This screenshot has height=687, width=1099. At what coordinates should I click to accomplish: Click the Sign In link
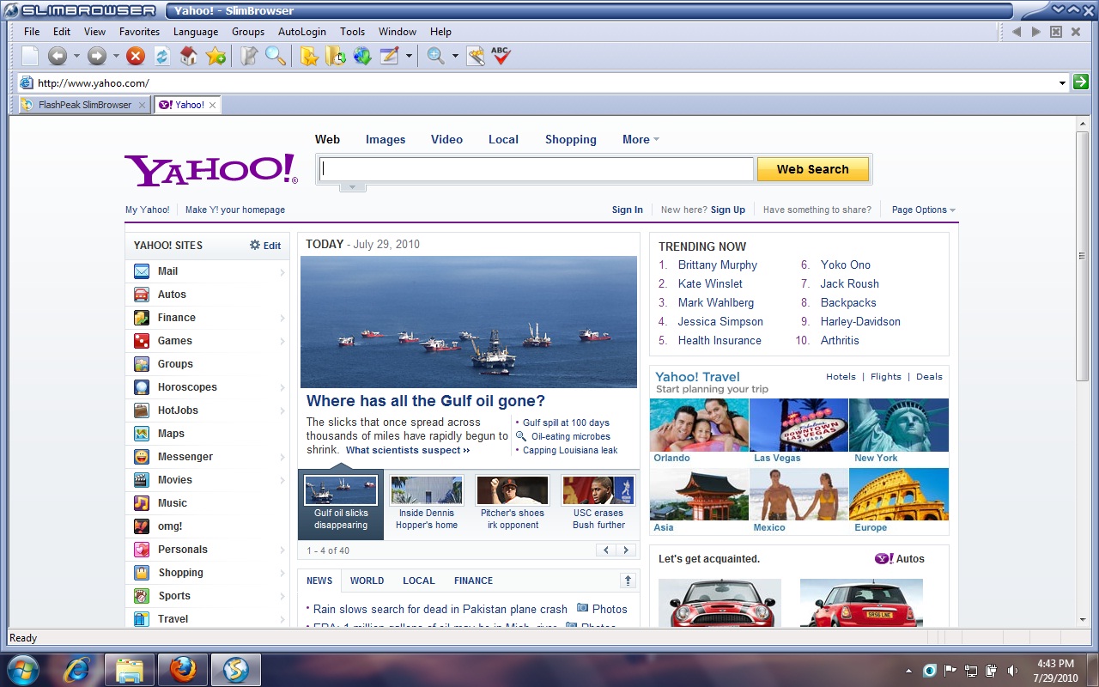627,210
